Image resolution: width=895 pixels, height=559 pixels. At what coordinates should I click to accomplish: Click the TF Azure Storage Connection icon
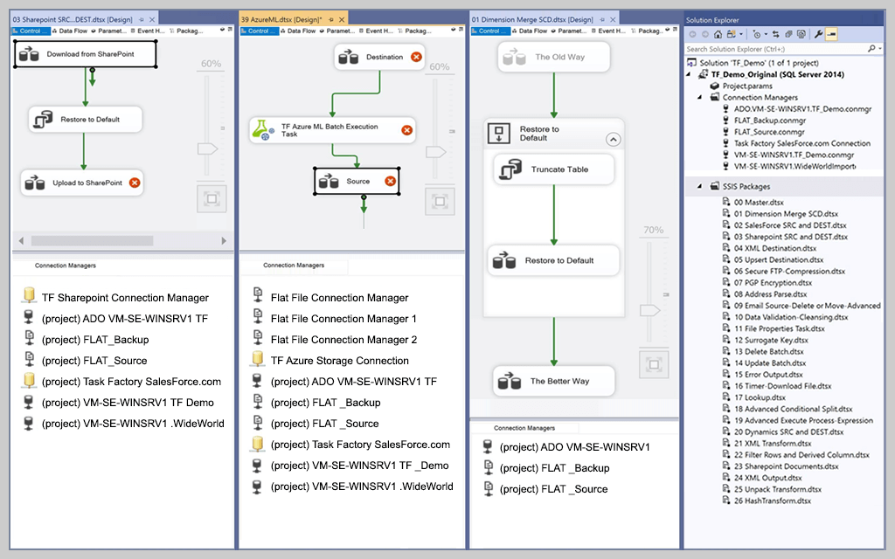pos(258,359)
